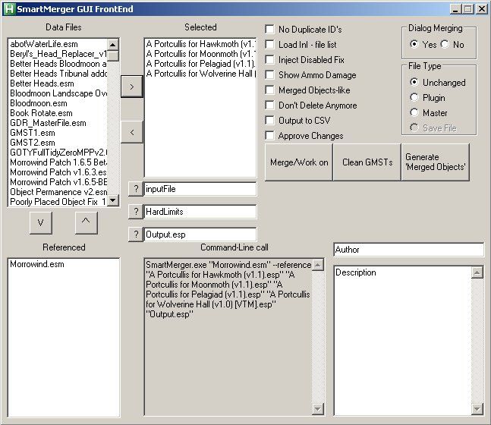Click the Output.esp text field
This screenshot has height=425, width=491.
tap(200, 235)
